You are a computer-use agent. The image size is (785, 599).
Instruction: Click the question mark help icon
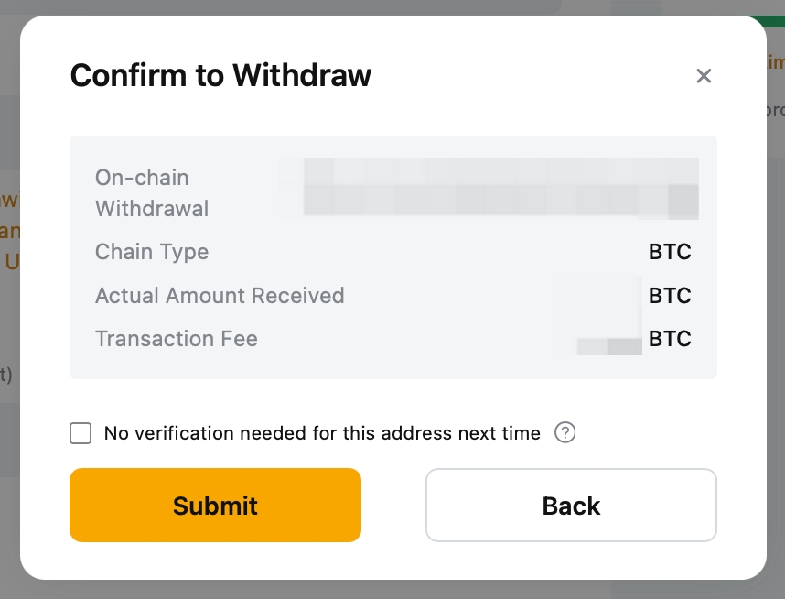pyautogui.click(x=565, y=432)
